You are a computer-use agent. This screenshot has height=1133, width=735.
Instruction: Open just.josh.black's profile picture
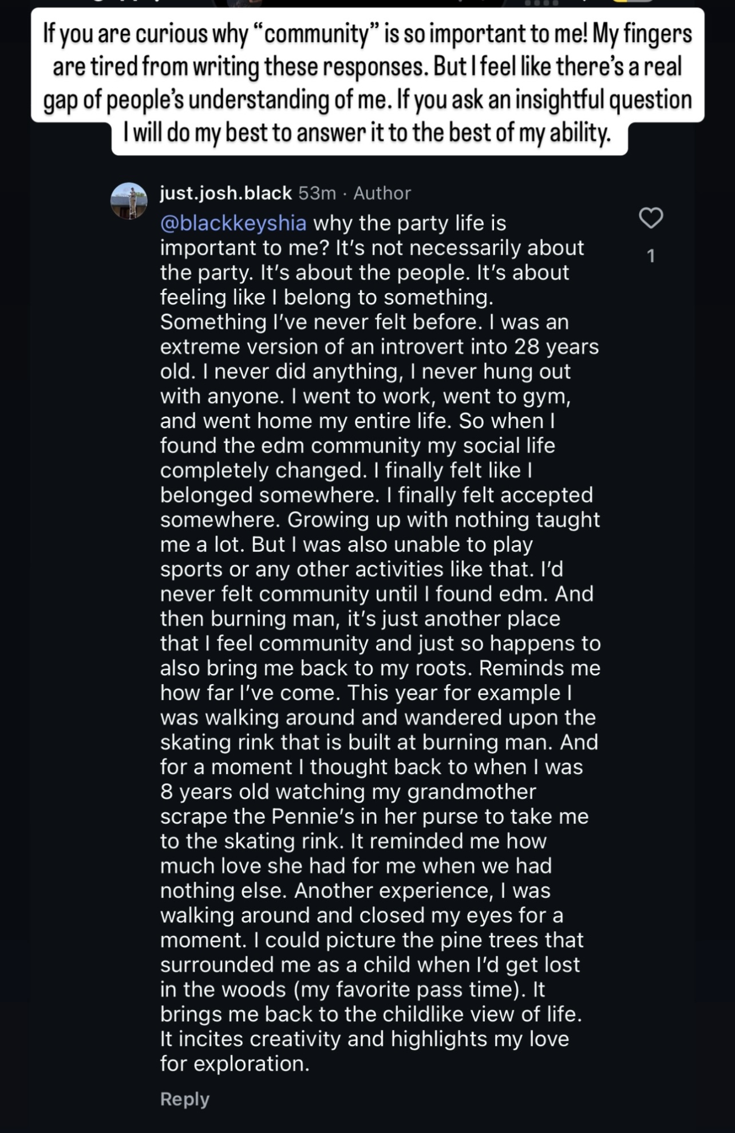[x=129, y=201]
